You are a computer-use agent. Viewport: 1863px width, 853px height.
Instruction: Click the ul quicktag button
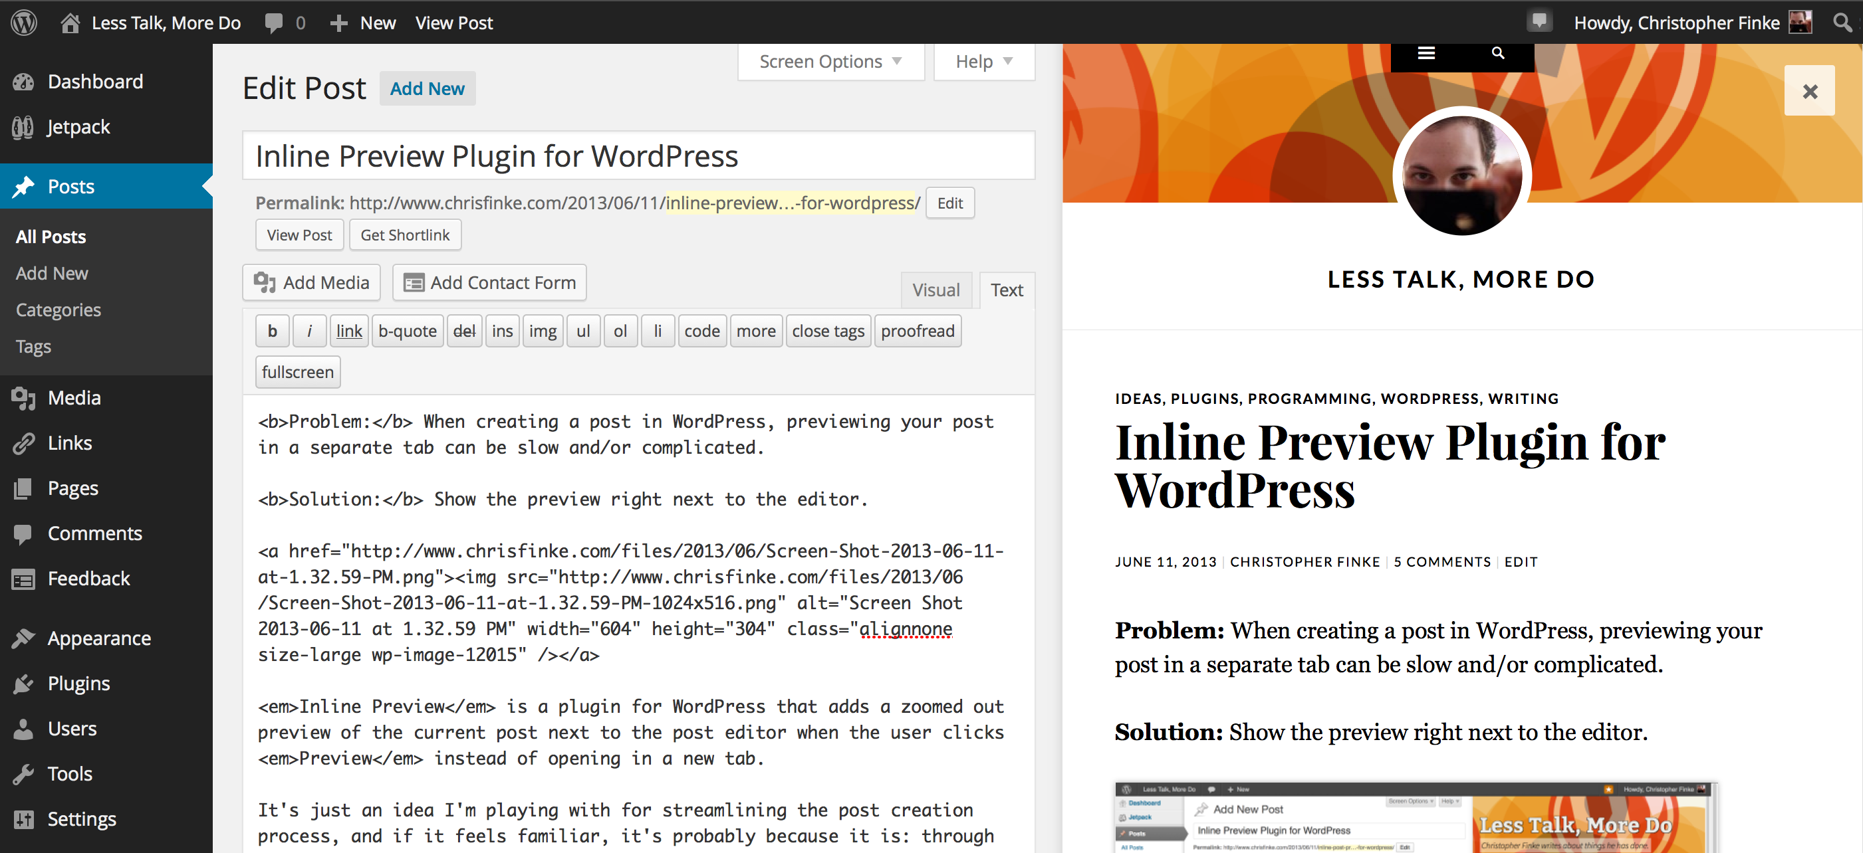tap(583, 331)
